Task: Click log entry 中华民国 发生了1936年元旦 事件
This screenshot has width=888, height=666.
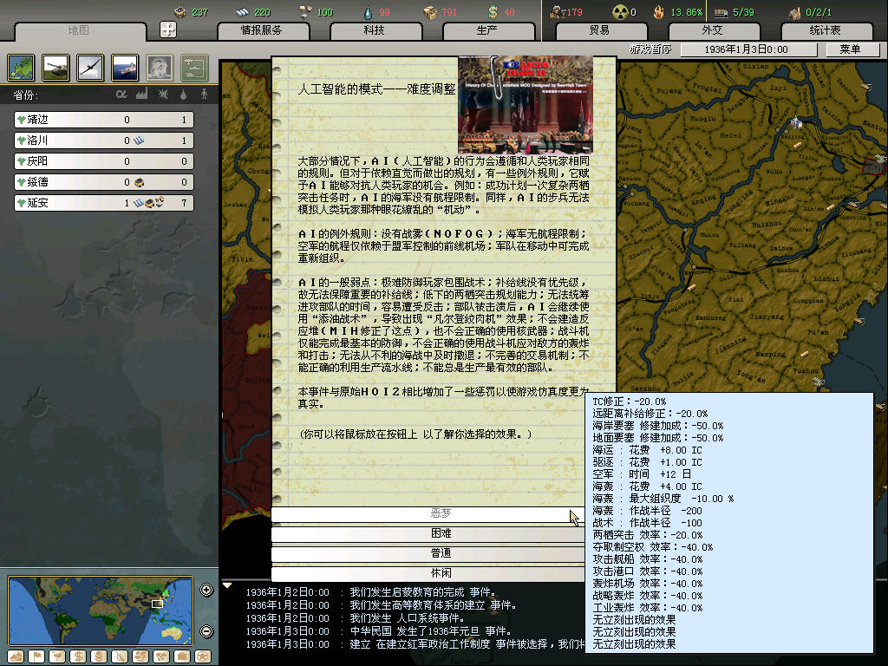Action: click(x=431, y=631)
